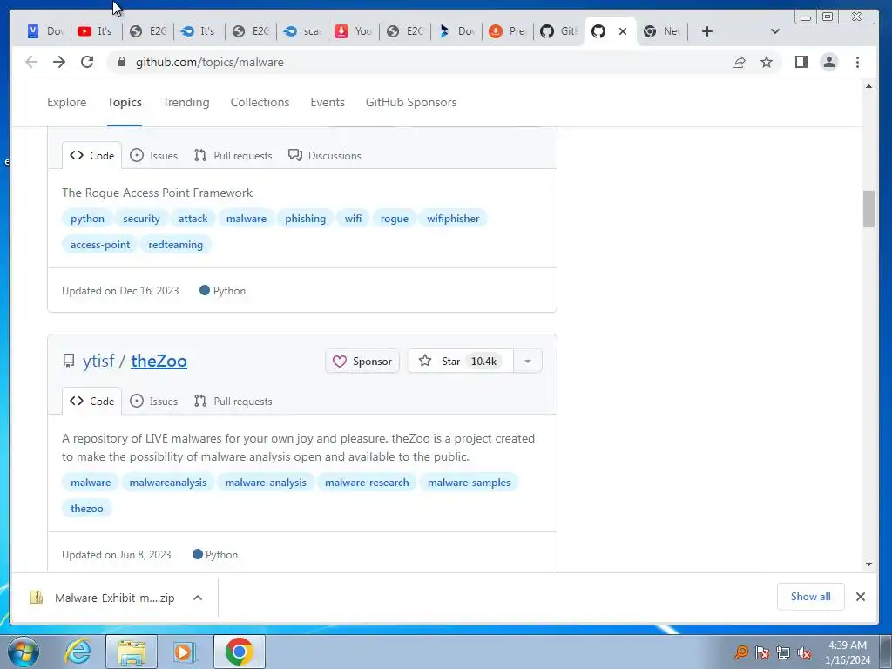Go back using the browser back arrow
Image resolution: width=892 pixels, height=669 pixels.
pos(31,62)
